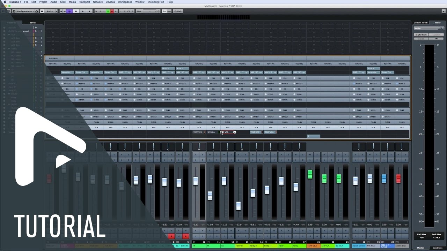Disable red record enable on BG - atmo FX
Viewport: 447px width, 251px height.
[x=186, y=236]
